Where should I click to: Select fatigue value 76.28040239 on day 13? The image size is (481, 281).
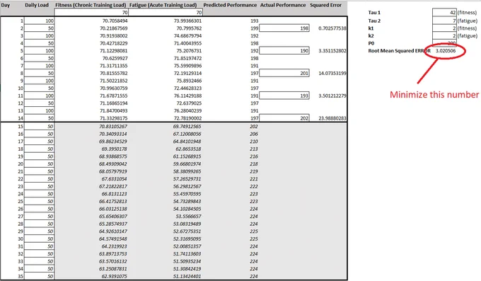(187, 110)
